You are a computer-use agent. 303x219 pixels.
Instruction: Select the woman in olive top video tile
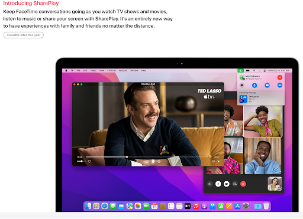tap(263, 121)
